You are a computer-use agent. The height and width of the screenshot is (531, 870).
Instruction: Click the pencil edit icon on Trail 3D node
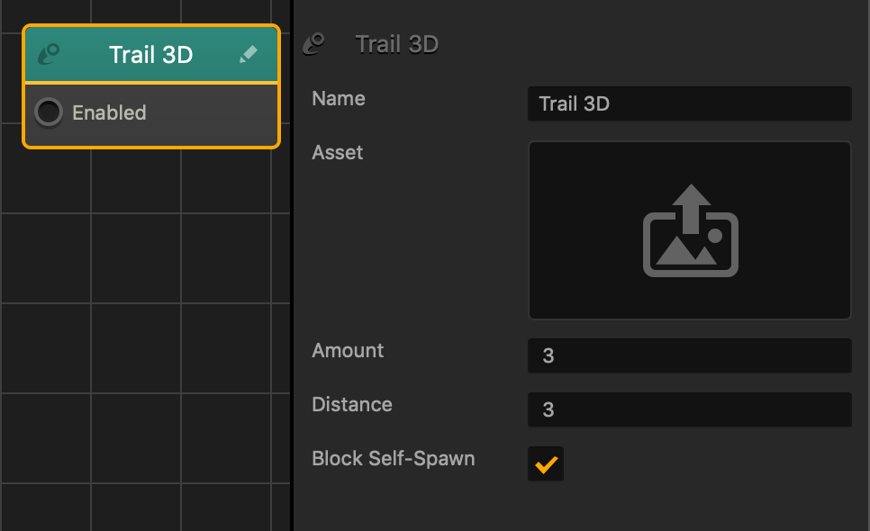pyautogui.click(x=248, y=54)
